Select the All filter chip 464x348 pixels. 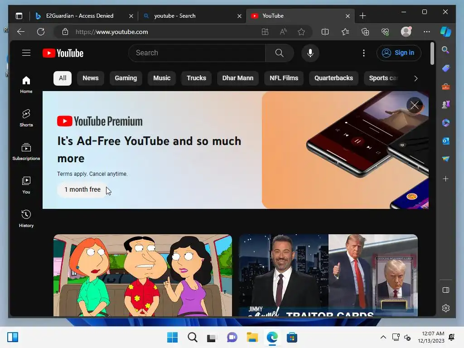coord(63,78)
